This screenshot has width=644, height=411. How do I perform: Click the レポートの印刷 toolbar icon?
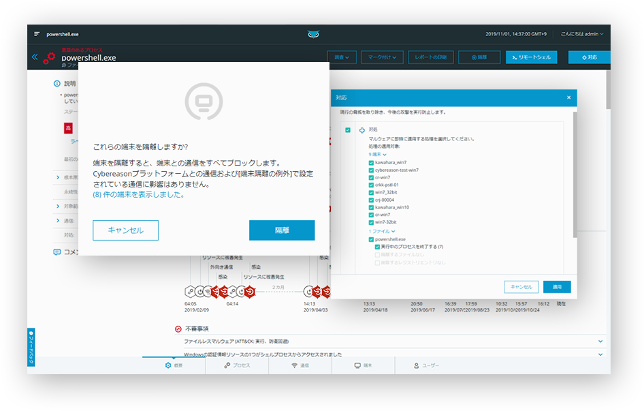(430, 57)
